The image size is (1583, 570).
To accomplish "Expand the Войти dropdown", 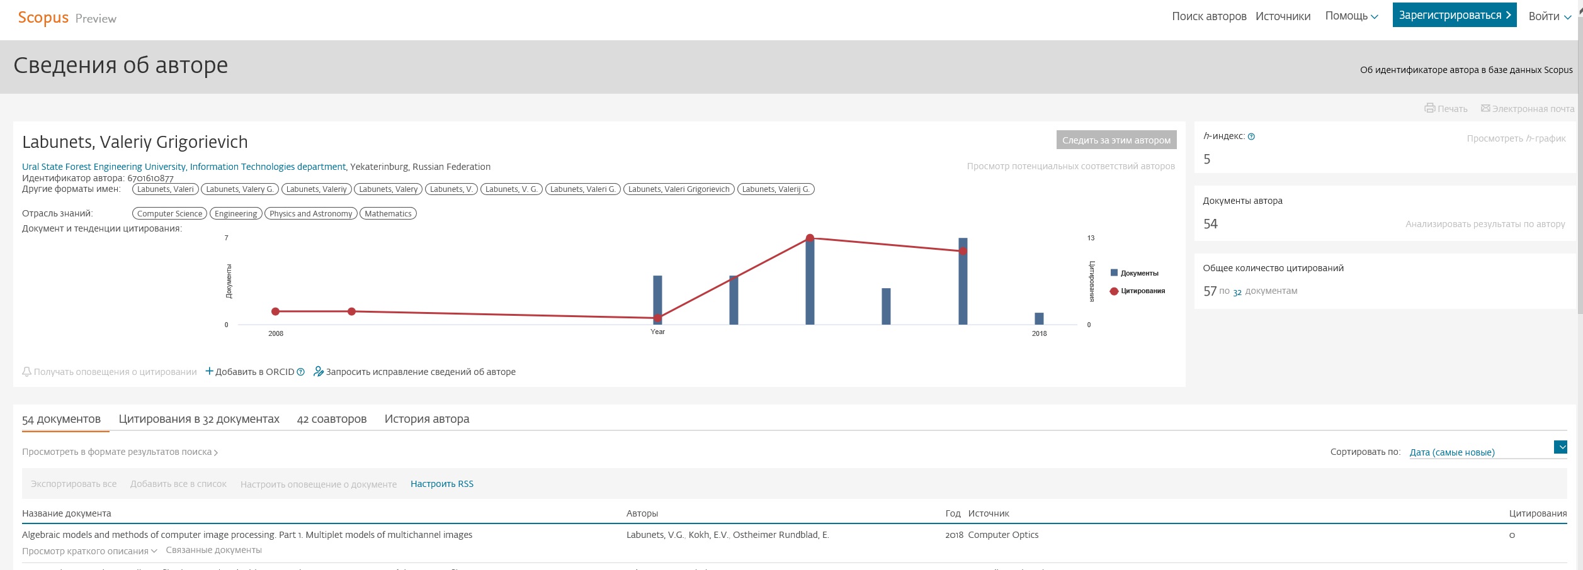I will point(1549,16).
